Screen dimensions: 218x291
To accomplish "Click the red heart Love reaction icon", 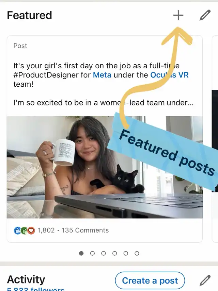I will coord(31,230).
